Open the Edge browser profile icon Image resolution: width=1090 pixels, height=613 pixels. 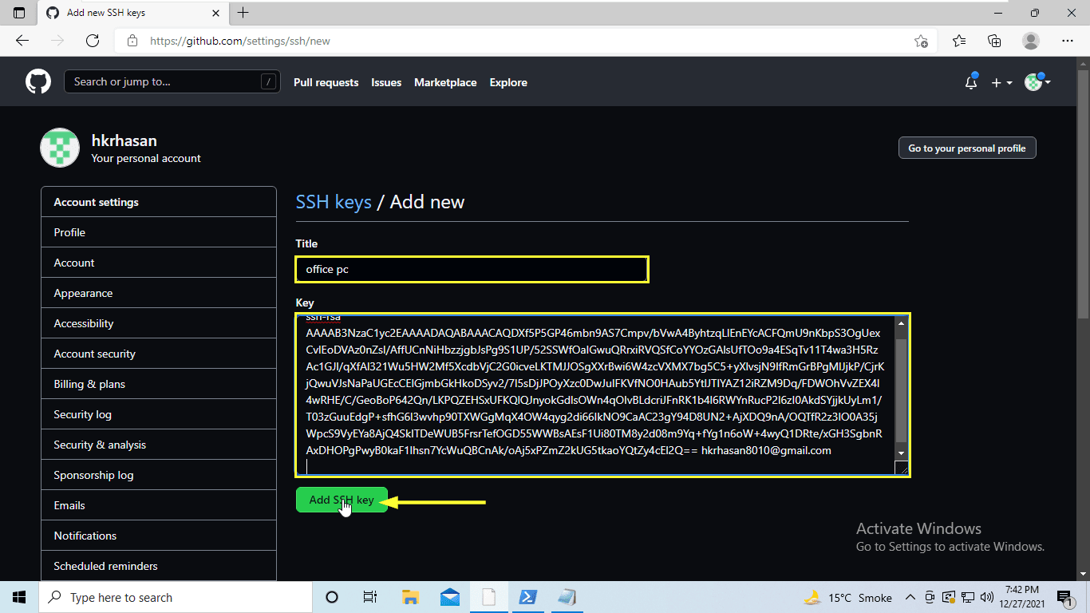pyautogui.click(x=1031, y=41)
